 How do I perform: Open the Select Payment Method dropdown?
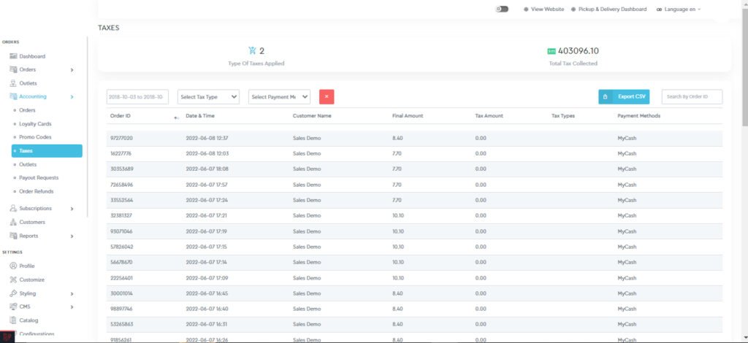pos(280,97)
